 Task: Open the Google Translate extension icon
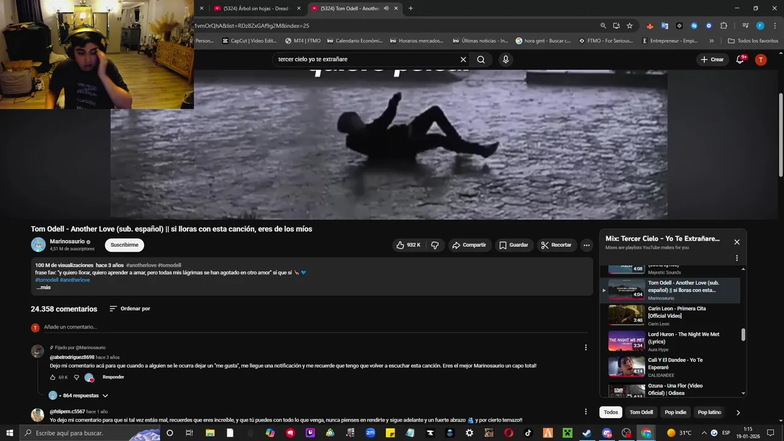click(665, 26)
